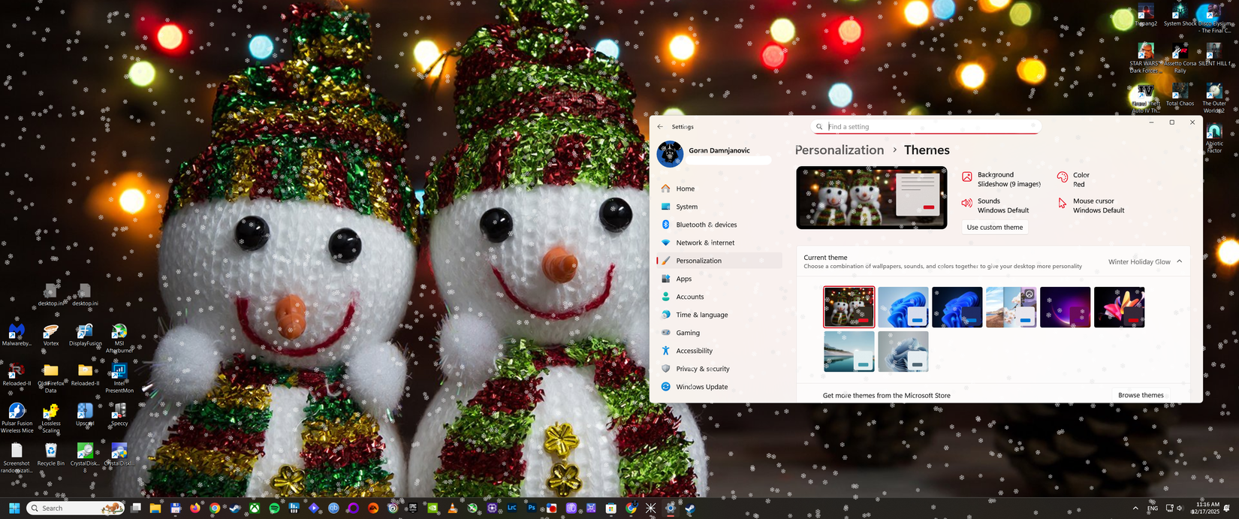This screenshot has height=519, width=1239.
Task: Open Microsoft Store from the taskbar
Action: click(x=610, y=508)
